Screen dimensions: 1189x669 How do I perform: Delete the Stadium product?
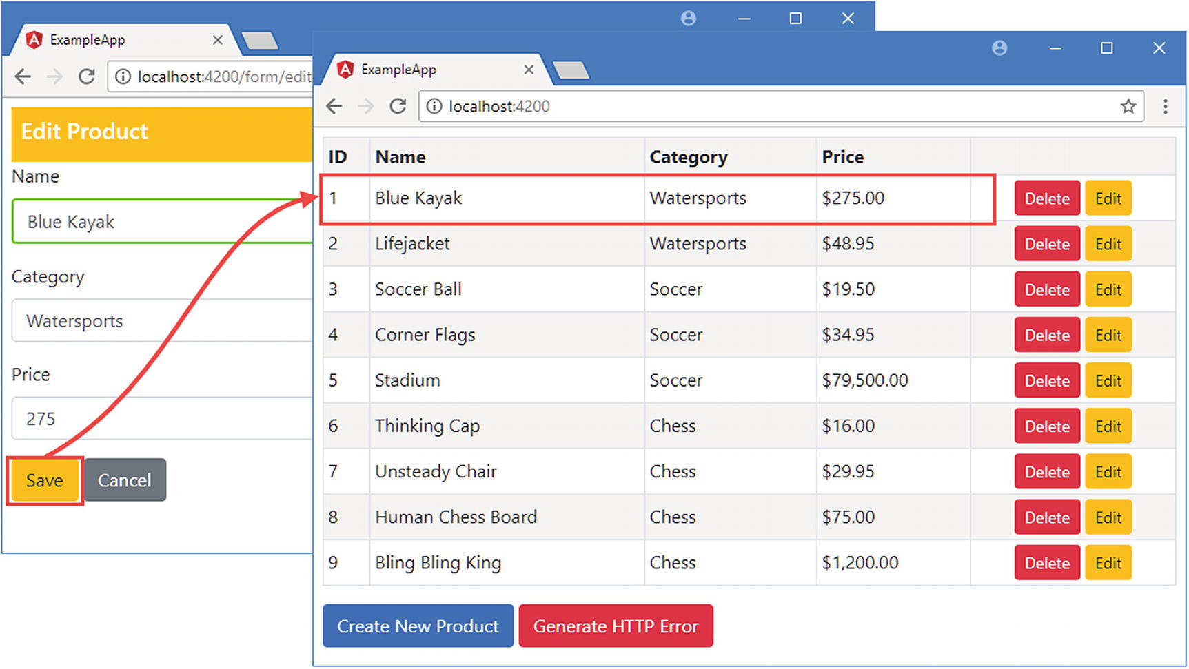pyautogui.click(x=1047, y=380)
